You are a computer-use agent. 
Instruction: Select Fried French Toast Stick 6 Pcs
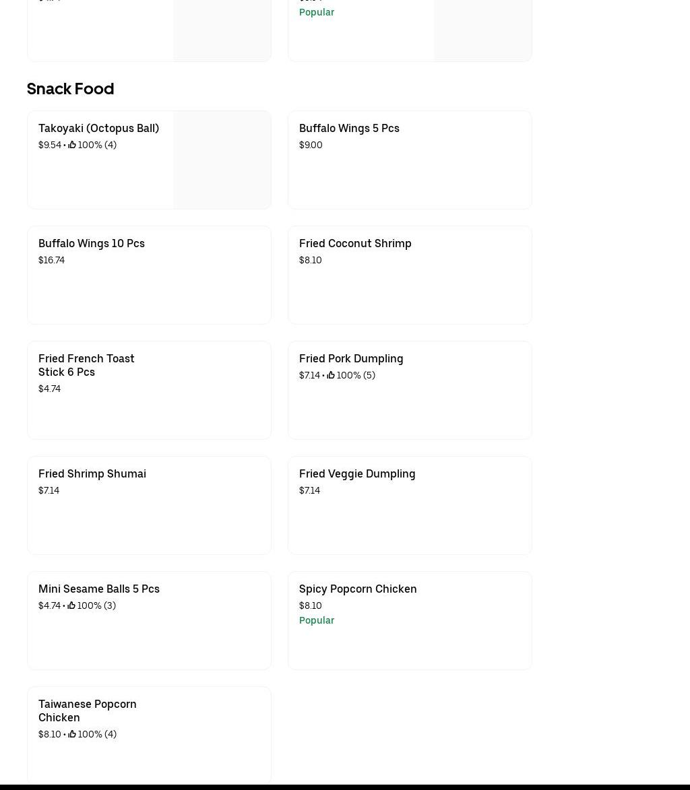(x=86, y=365)
